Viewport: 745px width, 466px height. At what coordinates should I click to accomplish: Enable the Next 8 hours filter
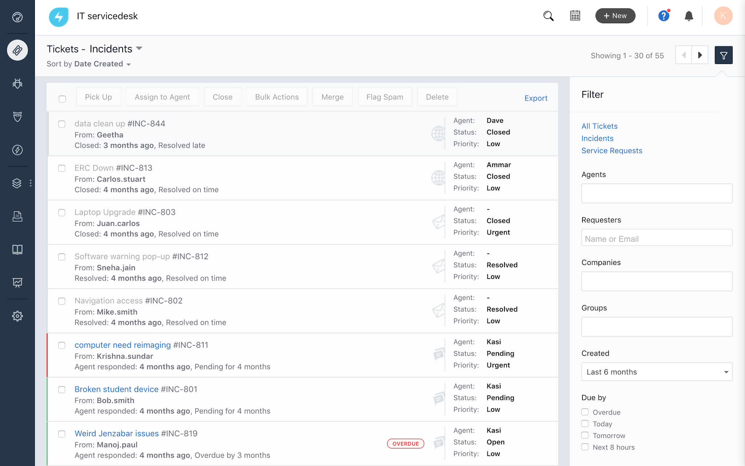click(585, 447)
